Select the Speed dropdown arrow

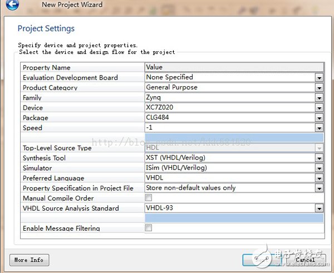coord(319,128)
